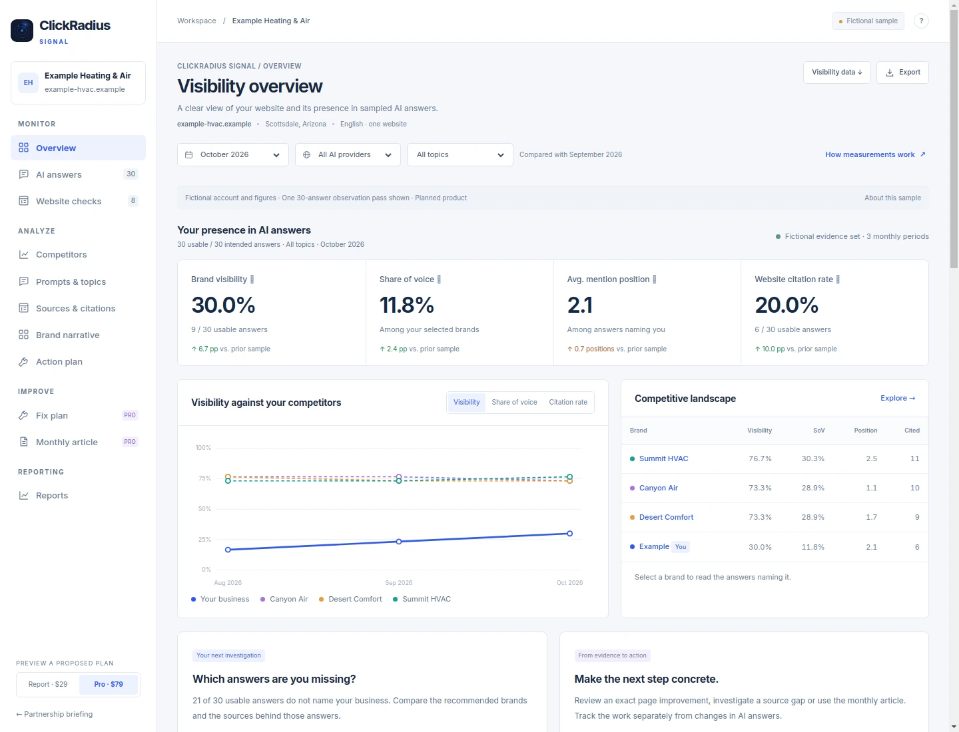This screenshot has width=959, height=732.
Task: Click the ClickRadius logo icon
Action: click(22, 31)
